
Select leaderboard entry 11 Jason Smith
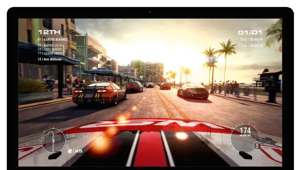[x=50, y=53]
